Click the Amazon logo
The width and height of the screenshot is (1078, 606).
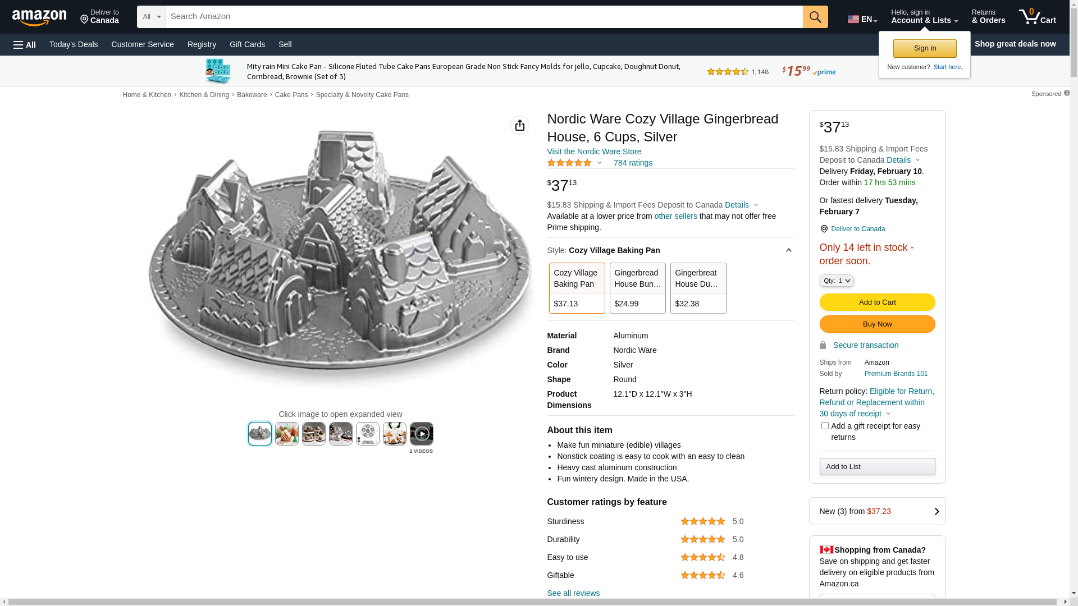pyautogui.click(x=39, y=17)
